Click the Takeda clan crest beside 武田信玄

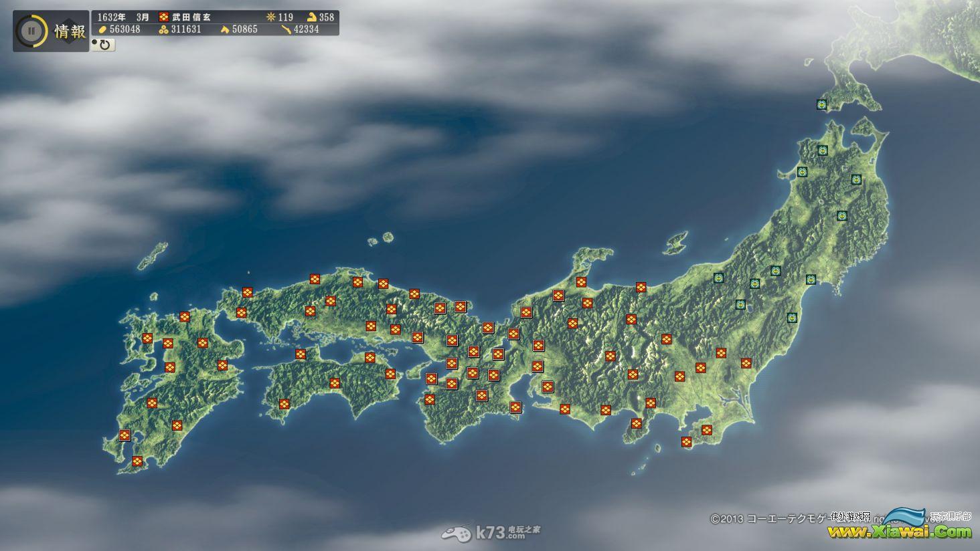tap(164, 17)
